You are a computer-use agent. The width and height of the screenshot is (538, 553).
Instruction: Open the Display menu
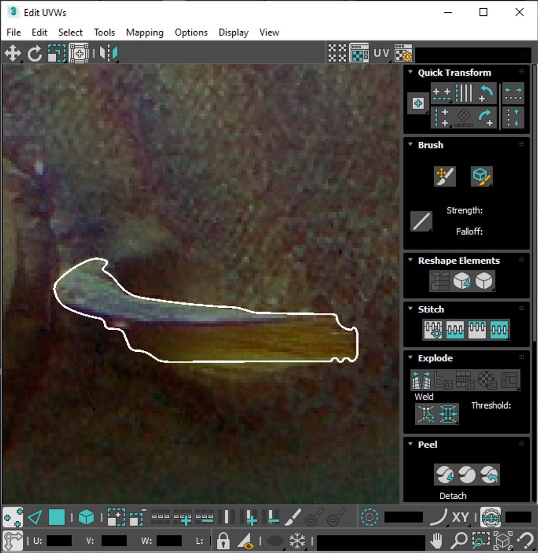[x=234, y=32]
